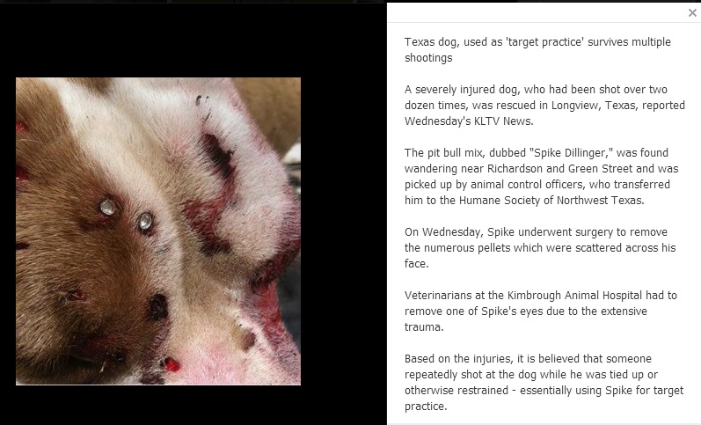Click a metallic pellet visible in the photo
The width and height of the screenshot is (701, 425).
tap(107, 207)
